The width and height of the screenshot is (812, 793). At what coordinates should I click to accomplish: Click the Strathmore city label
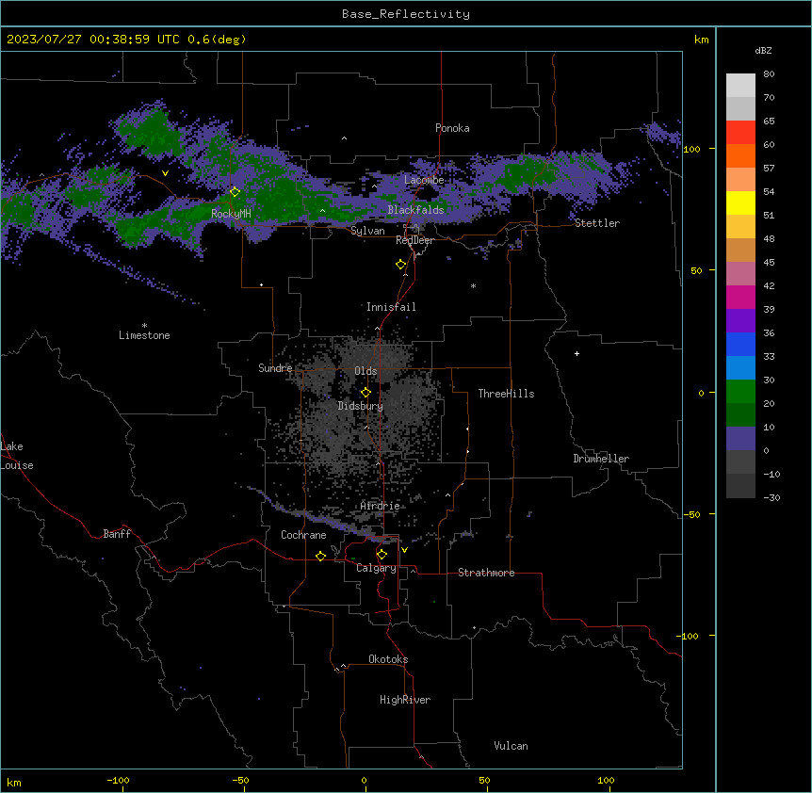pyautogui.click(x=486, y=573)
